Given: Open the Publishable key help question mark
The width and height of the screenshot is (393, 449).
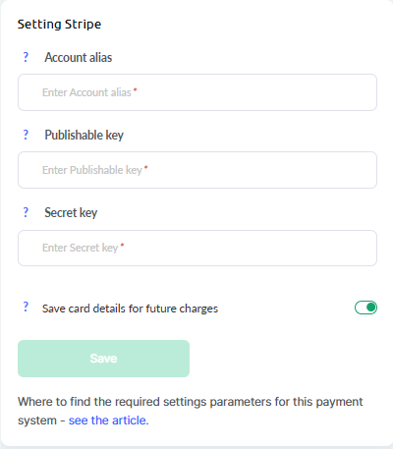Looking at the screenshot, I should 26,135.
